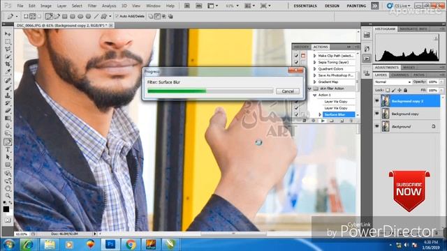Screen dimensions: 447x251
Task: Switch to the Design workspace
Action: point(332,6)
